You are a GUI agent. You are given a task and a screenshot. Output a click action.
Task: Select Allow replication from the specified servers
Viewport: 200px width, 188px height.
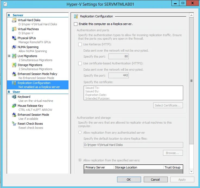[80, 160]
